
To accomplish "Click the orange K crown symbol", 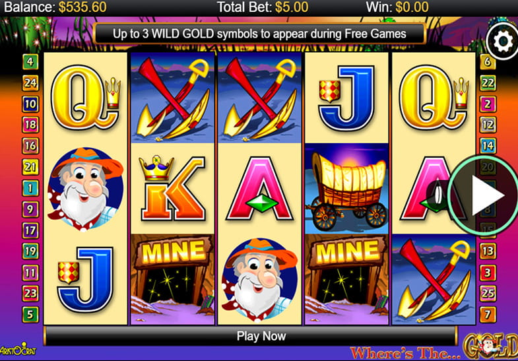I will point(172,189).
